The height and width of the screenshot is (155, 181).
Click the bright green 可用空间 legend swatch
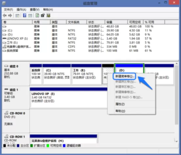point(48,145)
